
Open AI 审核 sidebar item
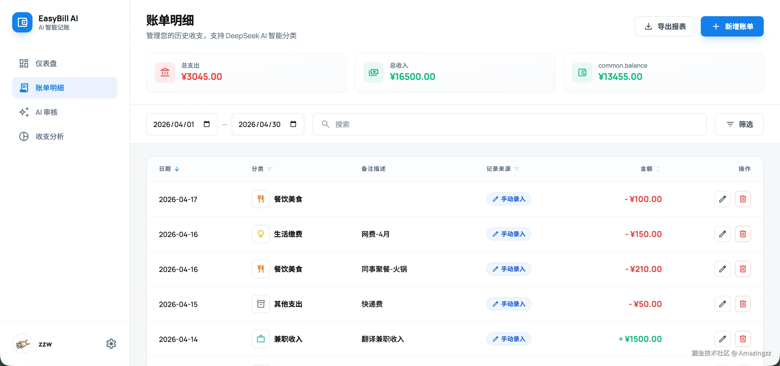[46, 112]
